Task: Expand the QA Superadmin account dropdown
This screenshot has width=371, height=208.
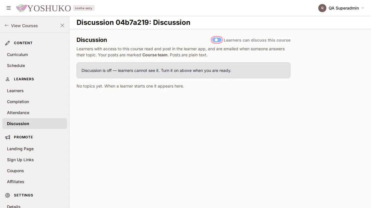Action: point(363,8)
